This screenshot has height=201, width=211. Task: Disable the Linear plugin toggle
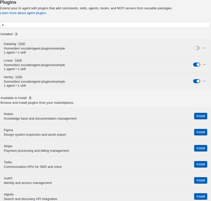pos(197,65)
